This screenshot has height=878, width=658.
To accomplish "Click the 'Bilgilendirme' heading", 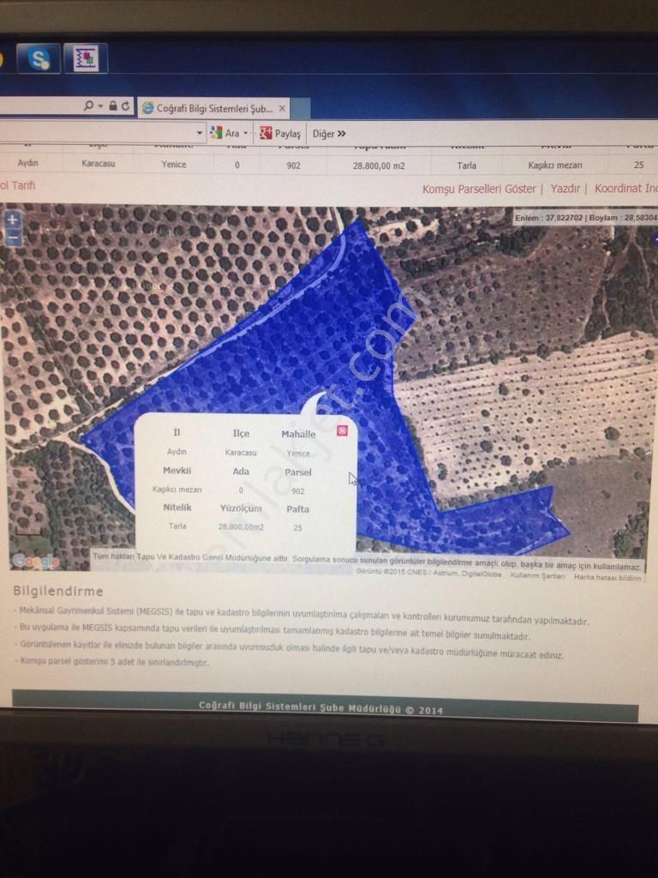I will [x=58, y=591].
